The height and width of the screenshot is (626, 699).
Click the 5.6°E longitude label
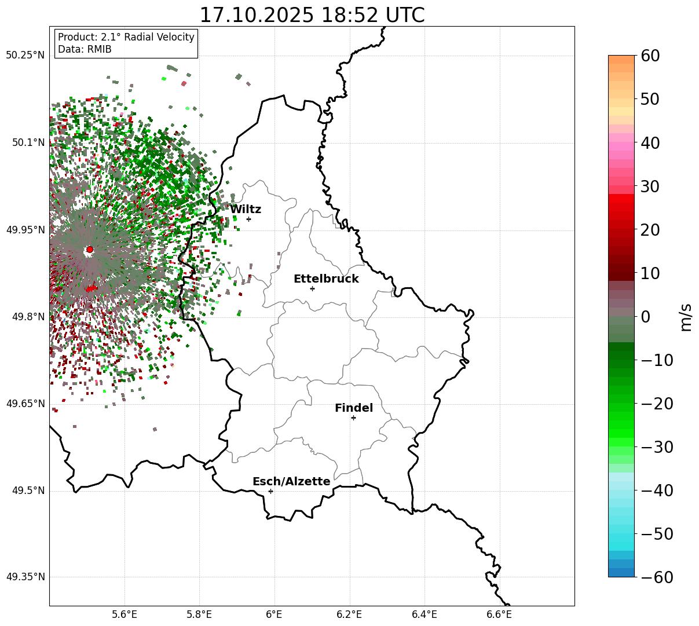pyautogui.click(x=125, y=614)
